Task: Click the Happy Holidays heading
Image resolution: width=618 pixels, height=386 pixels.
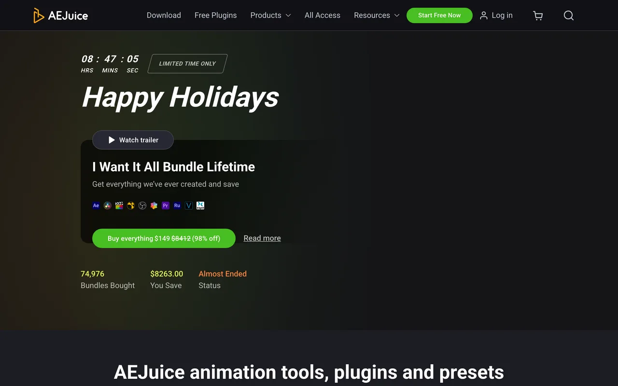Action: 180,97
